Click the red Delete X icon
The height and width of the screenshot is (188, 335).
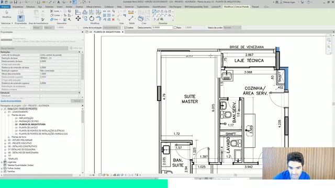[113, 19]
